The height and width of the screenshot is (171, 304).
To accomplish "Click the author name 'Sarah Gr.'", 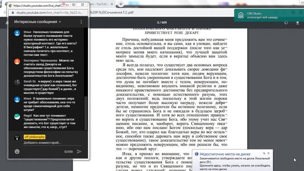I will click(29, 81).
